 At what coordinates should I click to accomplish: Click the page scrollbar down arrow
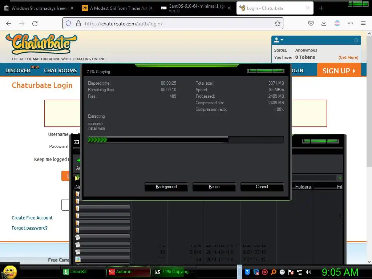pos(369,262)
